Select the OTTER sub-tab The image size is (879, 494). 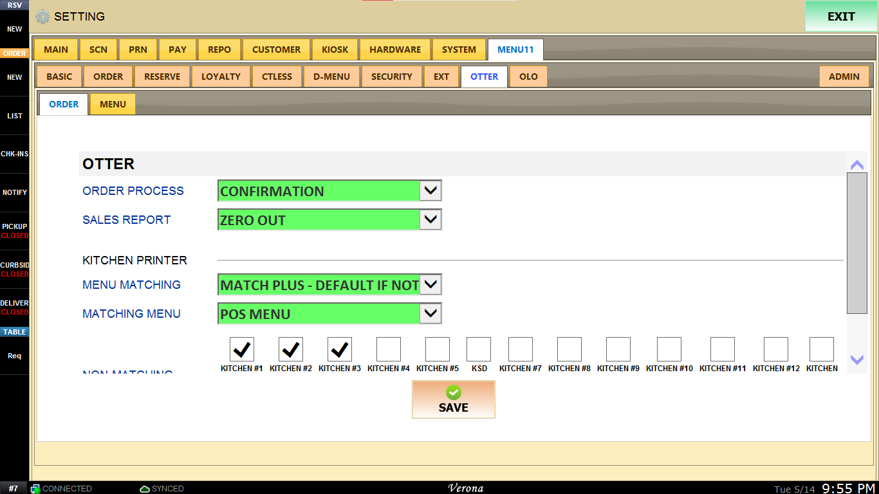point(485,77)
